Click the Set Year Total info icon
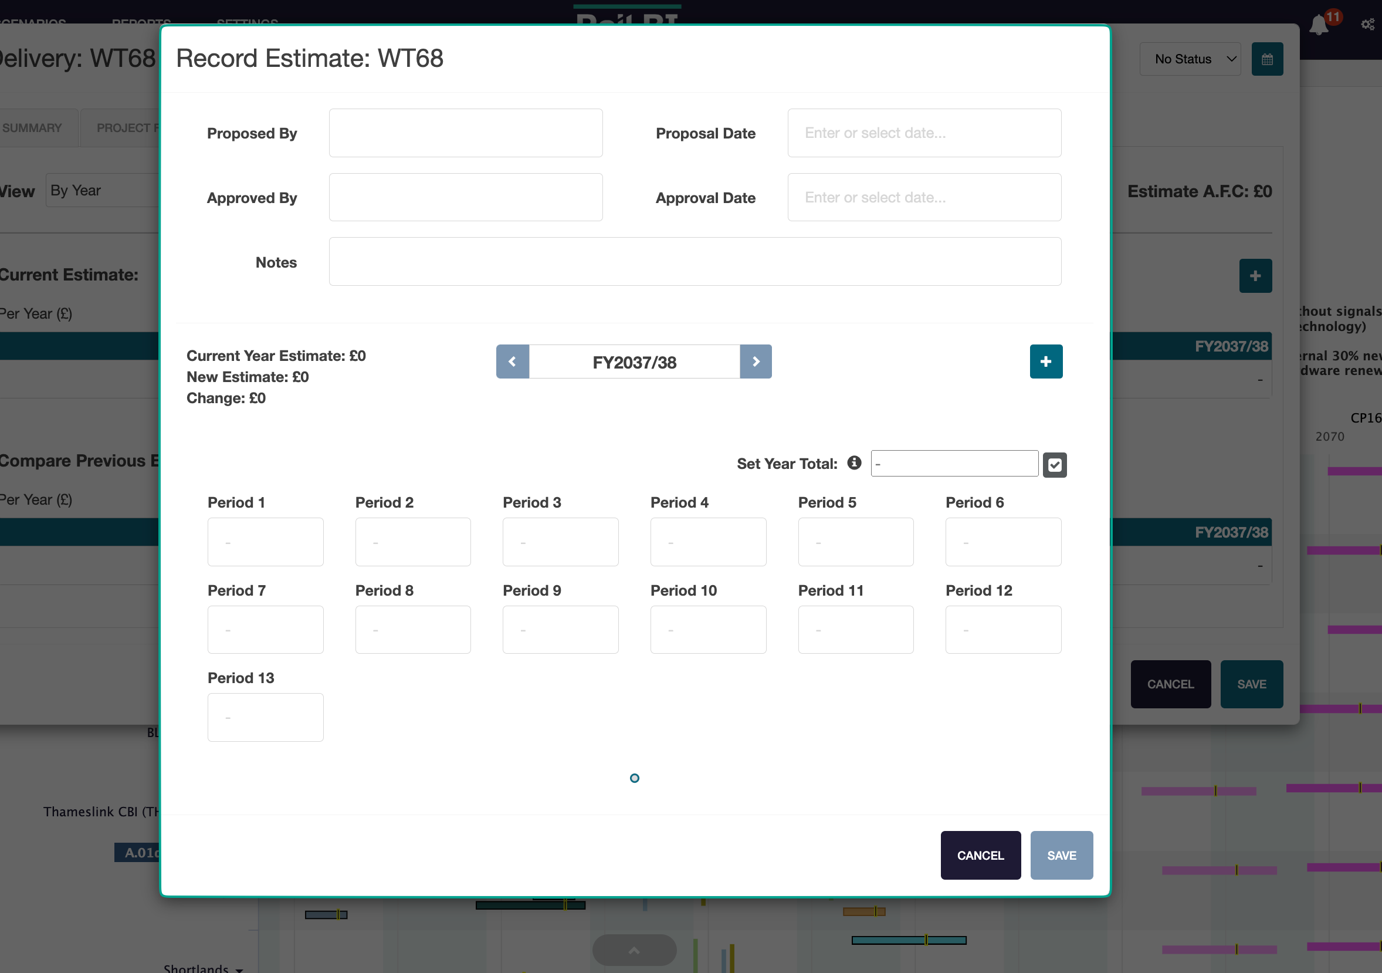This screenshot has width=1382, height=973. [x=853, y=462]
